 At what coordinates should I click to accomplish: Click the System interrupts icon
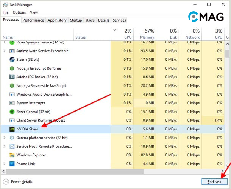coord(12,103)
